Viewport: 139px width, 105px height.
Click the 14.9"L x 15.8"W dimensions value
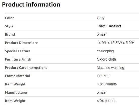pos(116,43)
